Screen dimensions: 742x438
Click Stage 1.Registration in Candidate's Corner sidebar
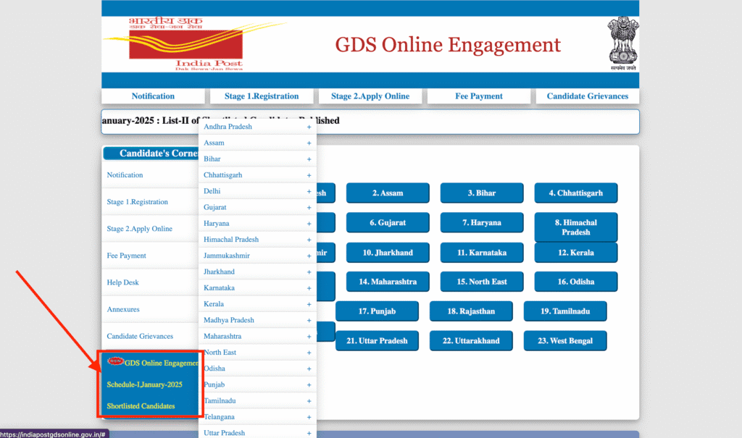tap(137, 202)
